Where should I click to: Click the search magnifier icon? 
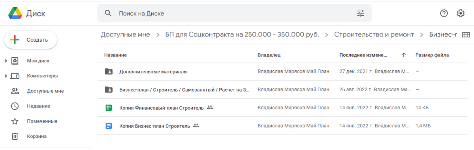(108, 13)
